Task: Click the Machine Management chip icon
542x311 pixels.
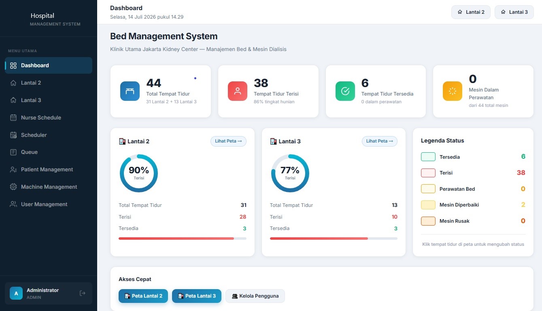Action: point(13,187)
